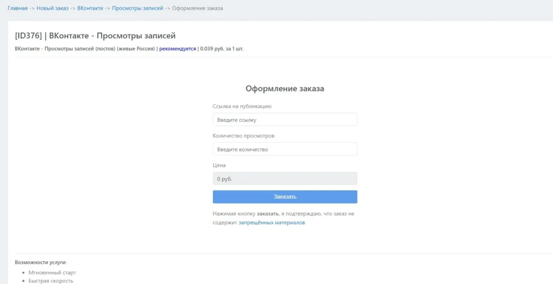Click the Количество просмотров label
The width and height of the screenshot is (553, 284).
click(244, 135)
